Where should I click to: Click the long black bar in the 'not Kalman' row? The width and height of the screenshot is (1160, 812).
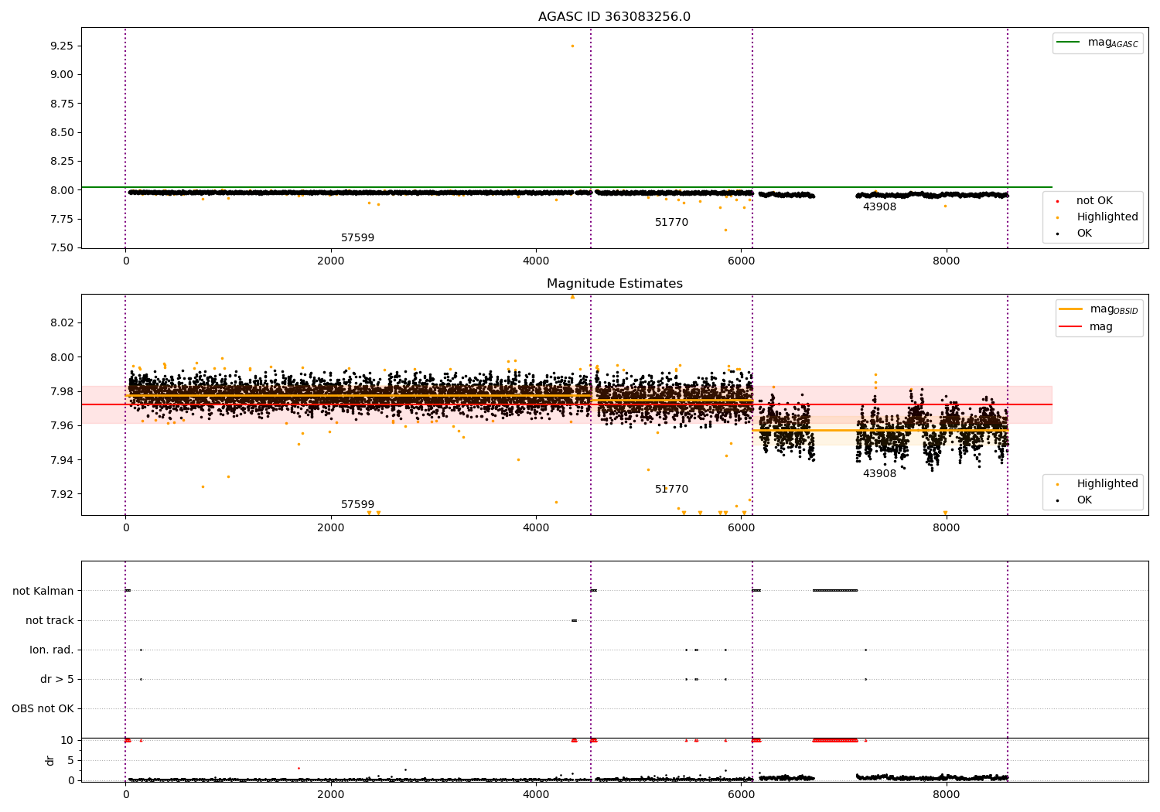pyautogui.click(x=835, y=591)
